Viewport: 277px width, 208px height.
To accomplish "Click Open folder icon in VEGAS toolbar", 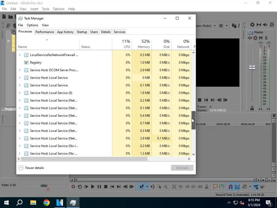I will (x=11, y=17).
